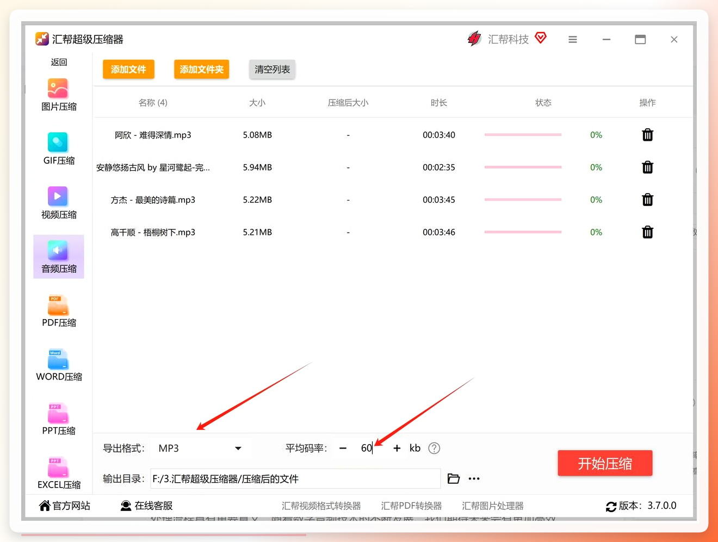Click the 压缩后大小 column header
Screen dimensions: 718x542
pyautogui.click(x=348, y=103)
